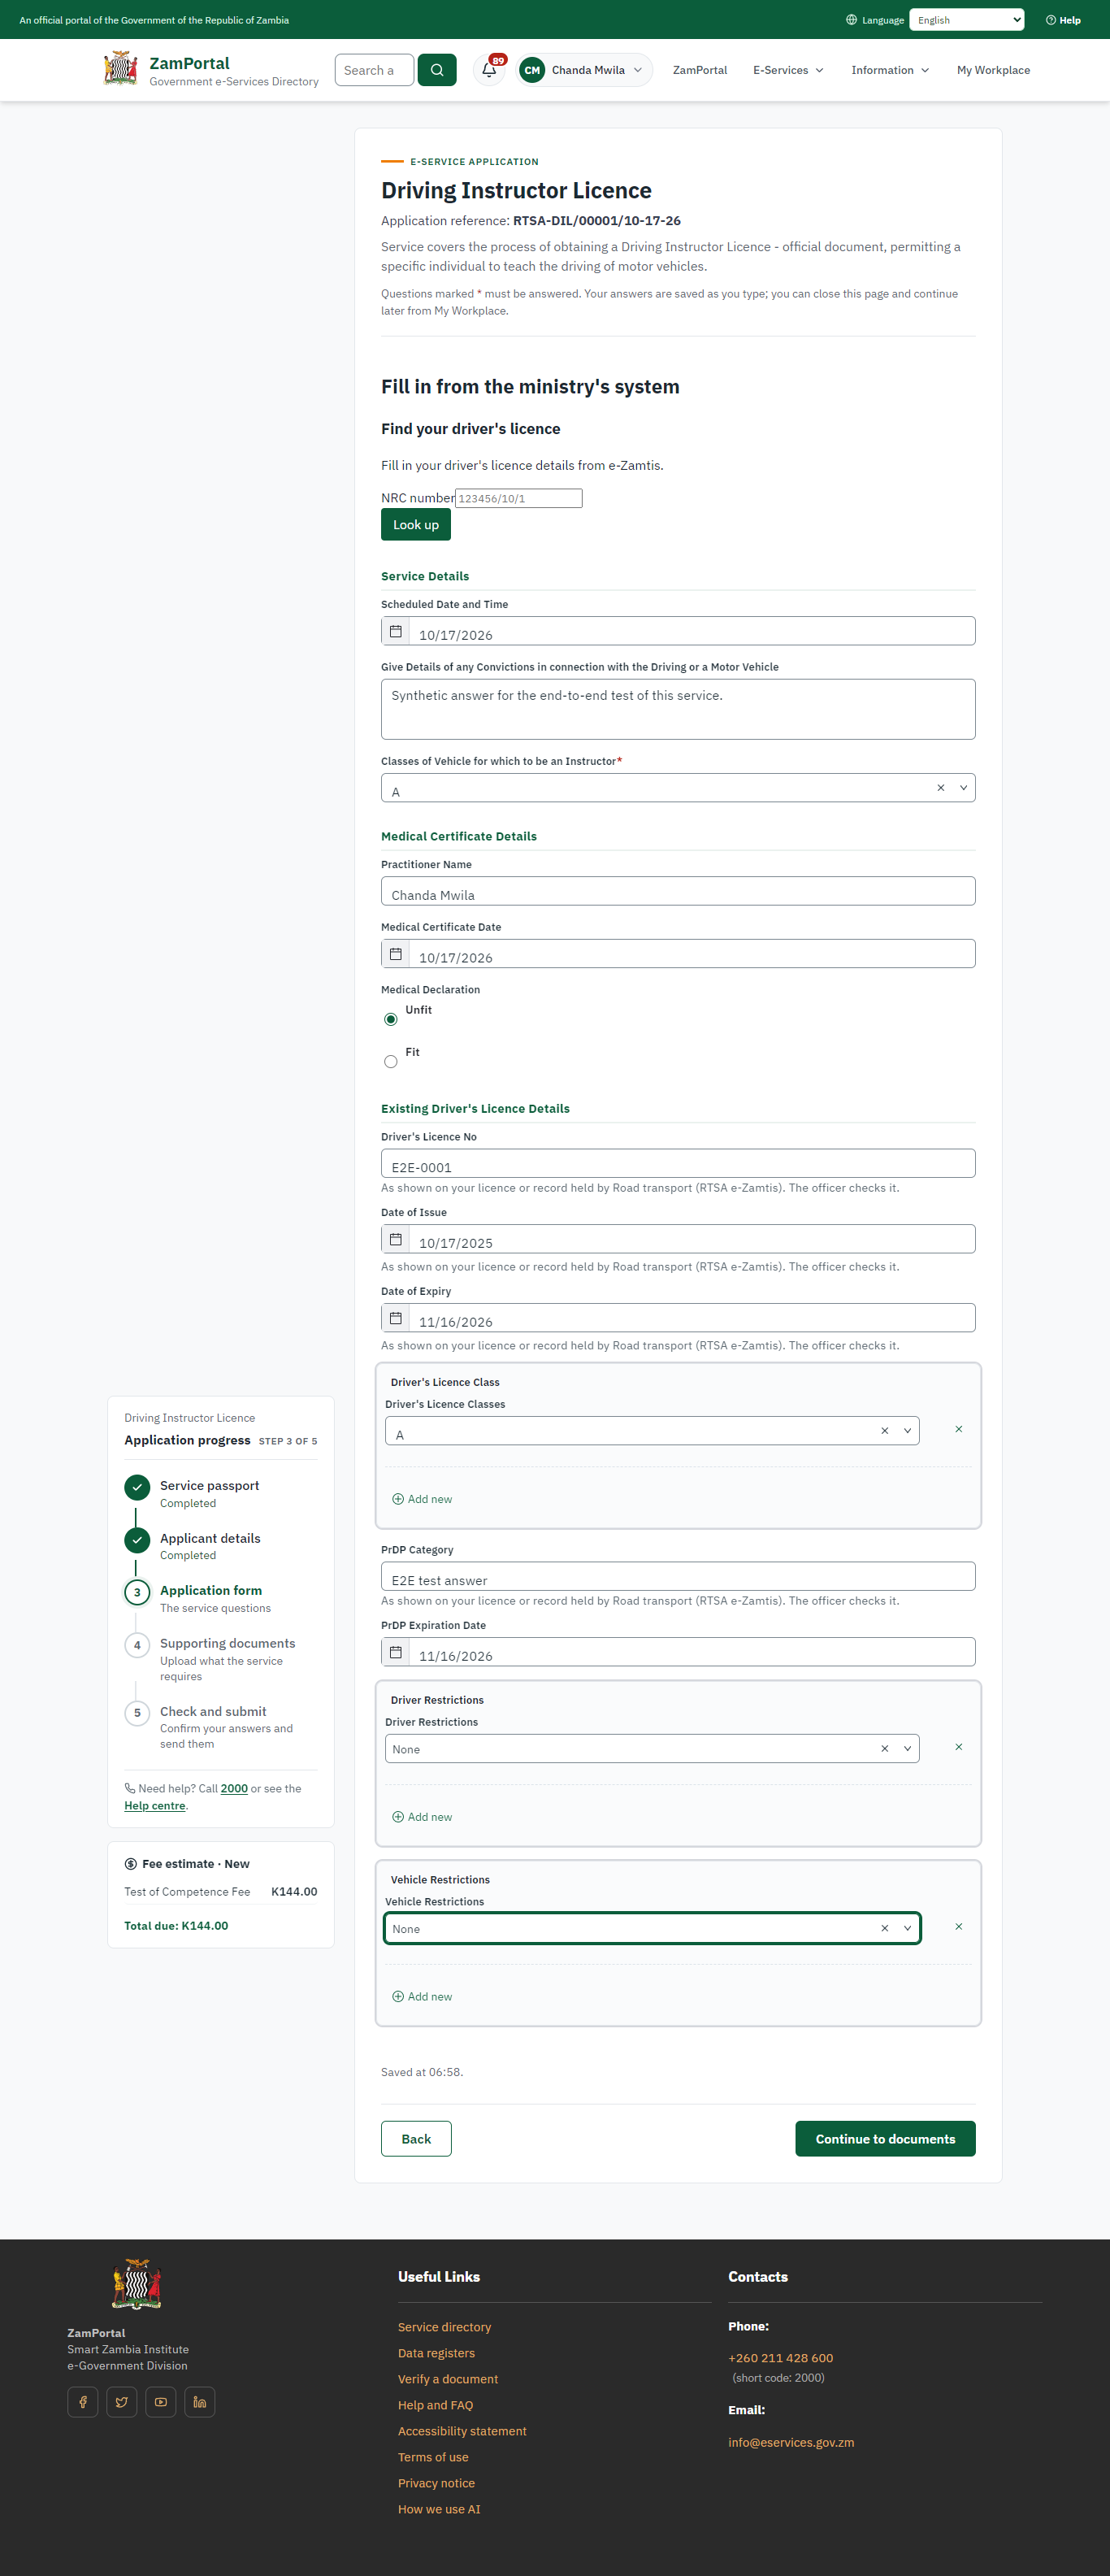Remove the Driver's Licence Class row
1110x2576 pixels.
click(958, 1429)
